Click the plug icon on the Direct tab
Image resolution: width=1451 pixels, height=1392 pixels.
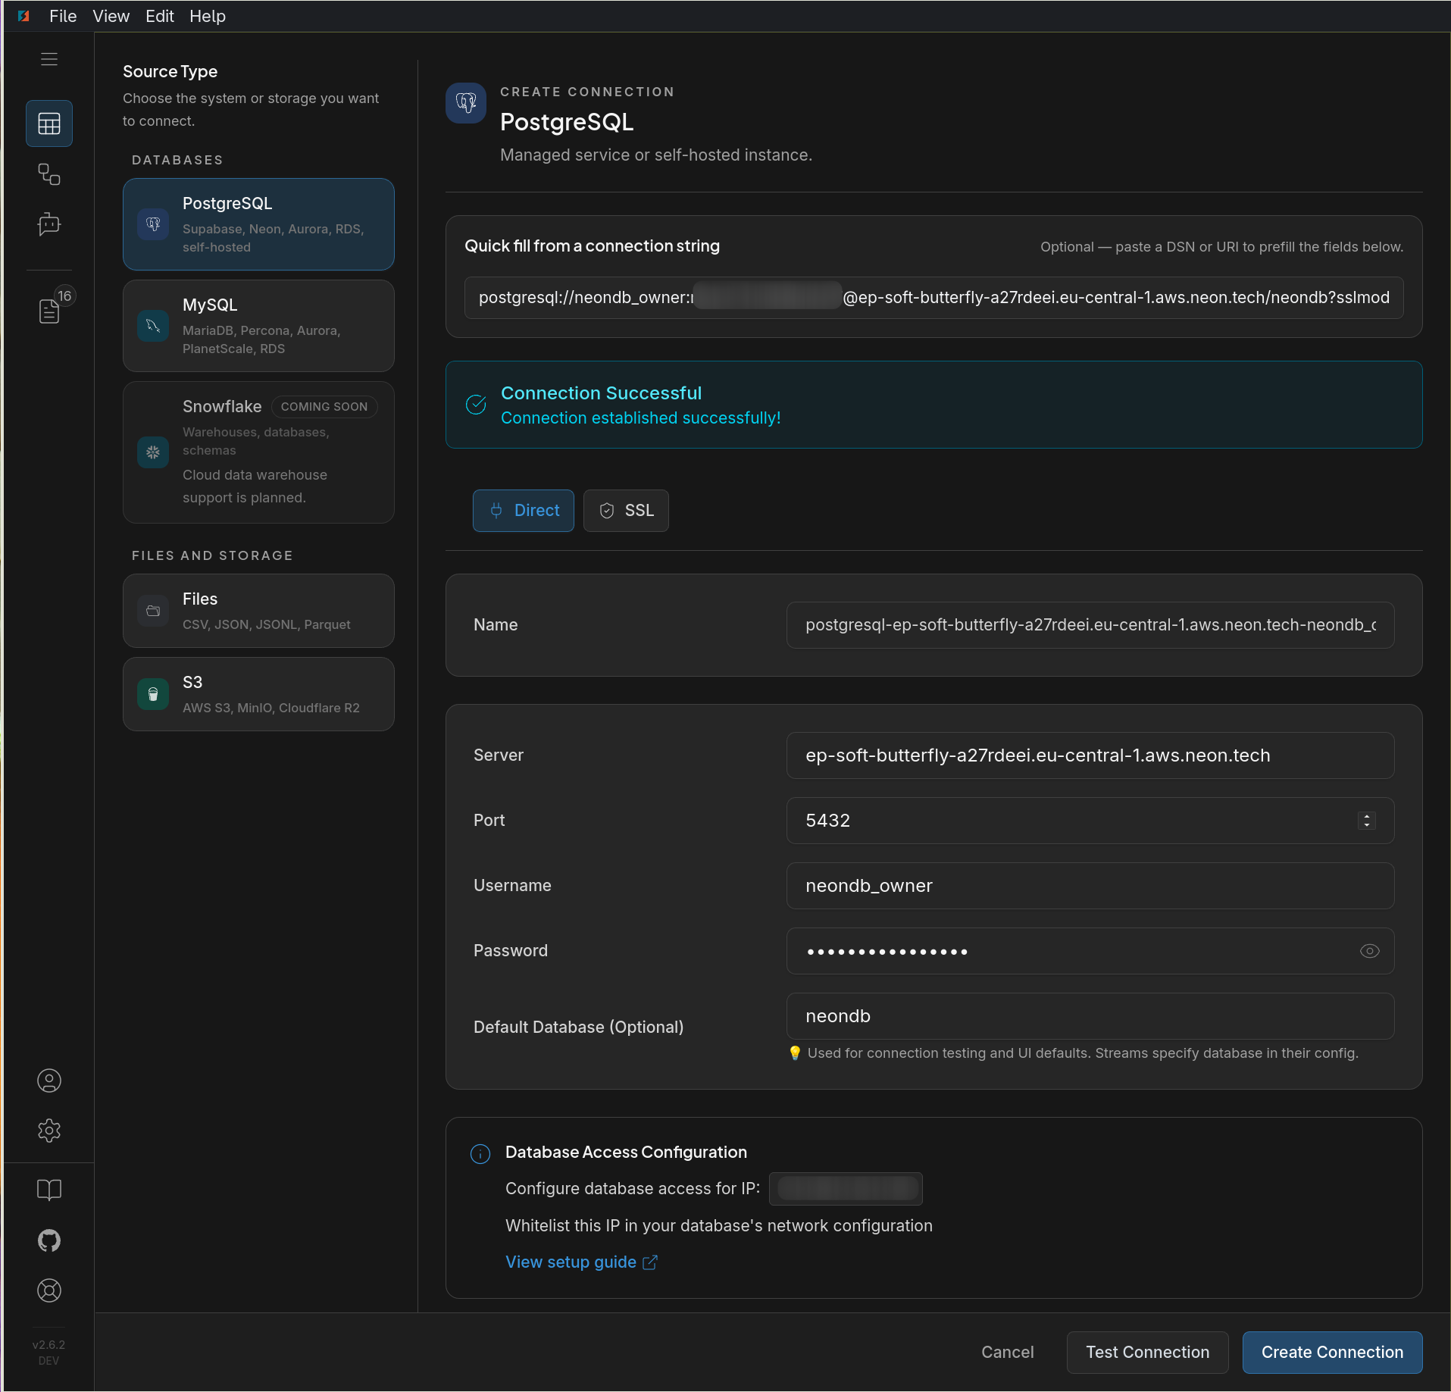click(x=496, y=511)
